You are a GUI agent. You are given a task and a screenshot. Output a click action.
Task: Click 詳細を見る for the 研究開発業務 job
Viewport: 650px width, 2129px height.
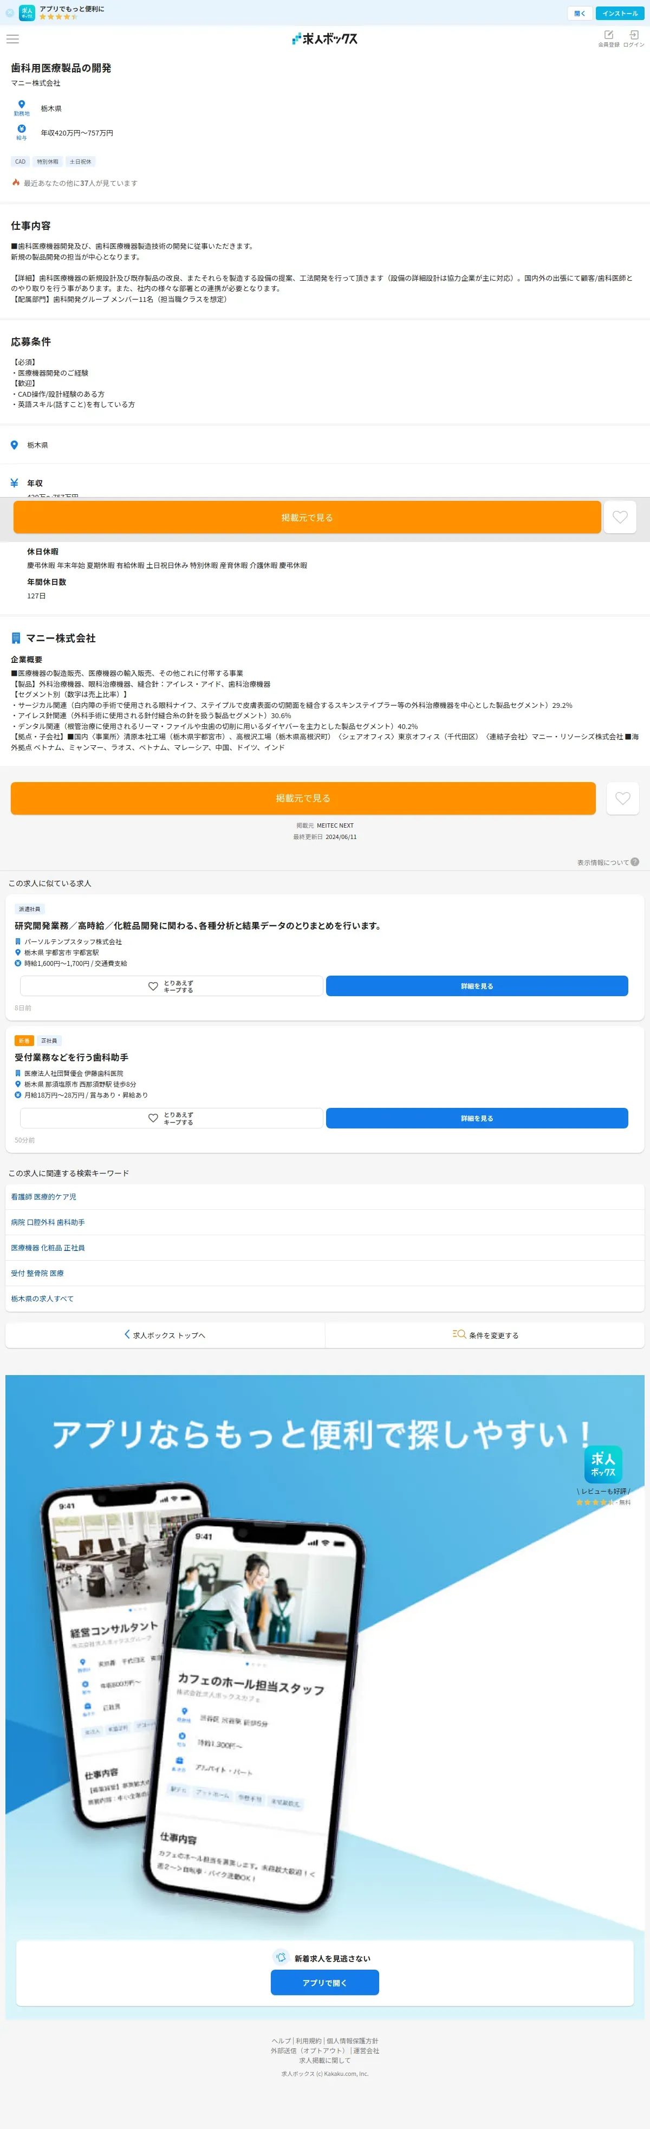tap(477, 986)
